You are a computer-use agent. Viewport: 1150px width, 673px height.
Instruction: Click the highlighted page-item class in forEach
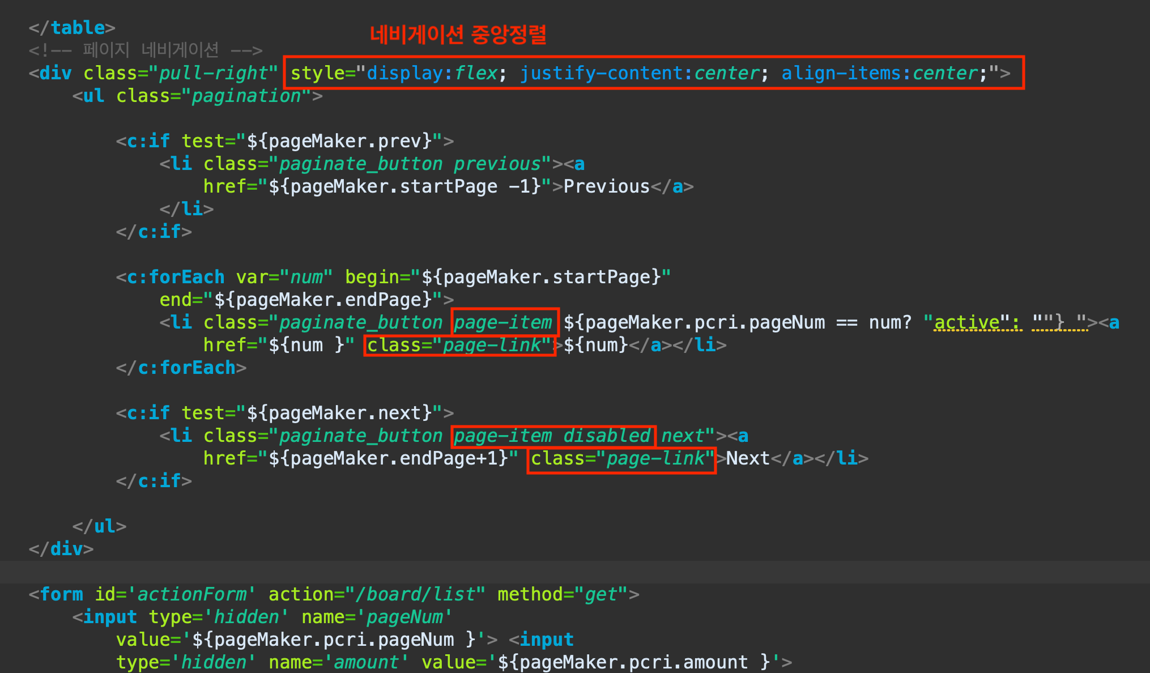[x=503, y=322]
